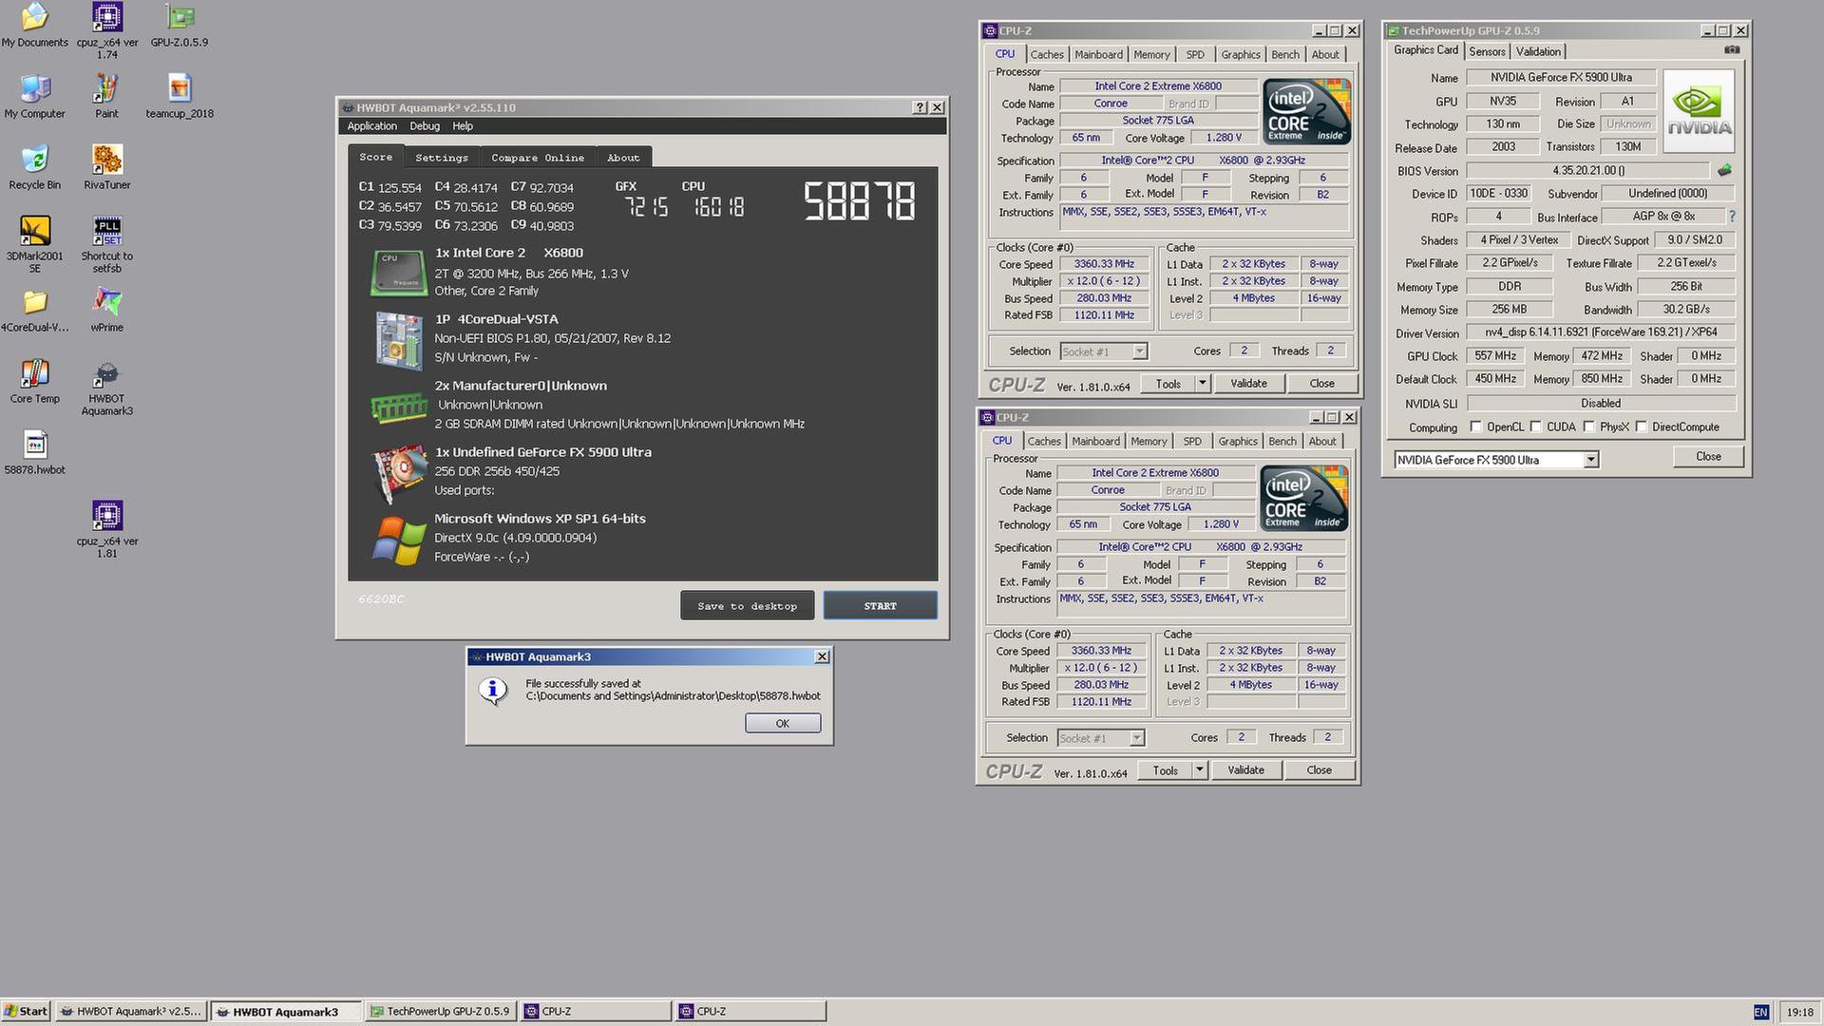Screen dimensions: 1824x1026
Task: Select 58878.hwbot file on desktop
Action: 35,453
